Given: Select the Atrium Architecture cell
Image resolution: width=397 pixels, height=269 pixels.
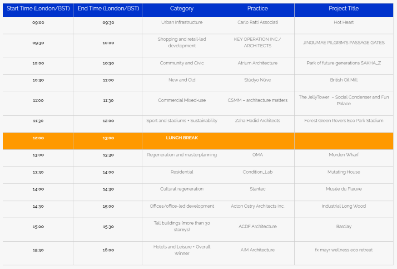Looking at the screenshot, I should (258, 63).
